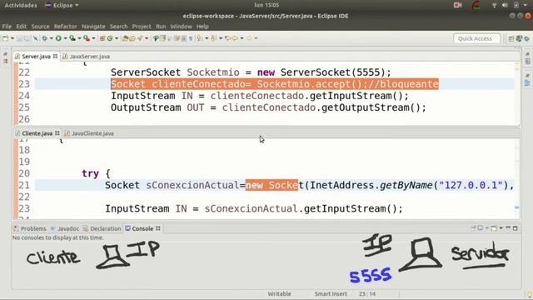The width and height of the screenshot is (533, 300).
Task: Click the green Run button icon
Action: click(58, 38)
